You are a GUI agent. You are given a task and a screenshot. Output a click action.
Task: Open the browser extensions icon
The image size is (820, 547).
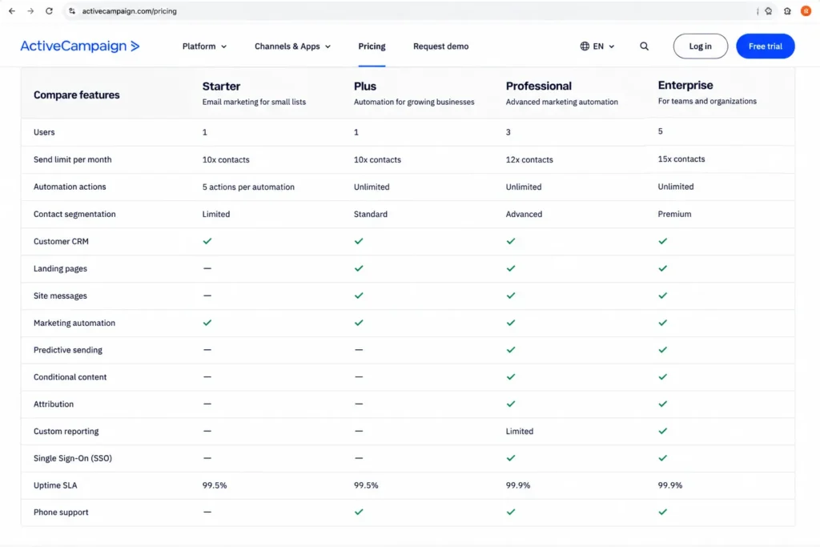[787, 11]
